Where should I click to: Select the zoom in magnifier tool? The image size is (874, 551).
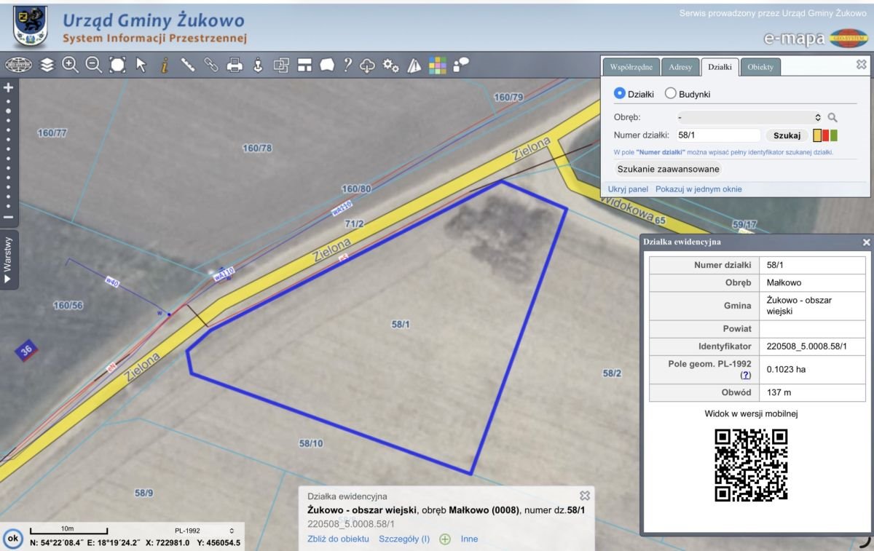(71, 65)
